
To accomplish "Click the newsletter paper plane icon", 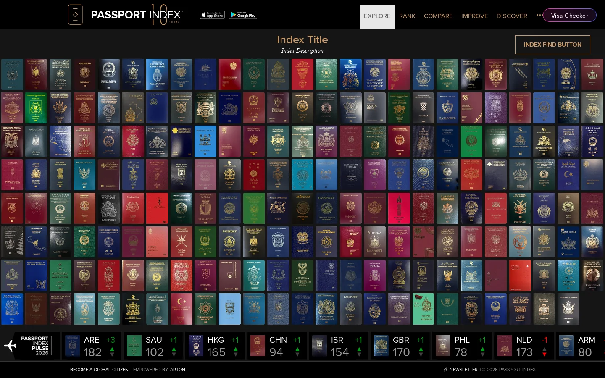I will 445,370.
